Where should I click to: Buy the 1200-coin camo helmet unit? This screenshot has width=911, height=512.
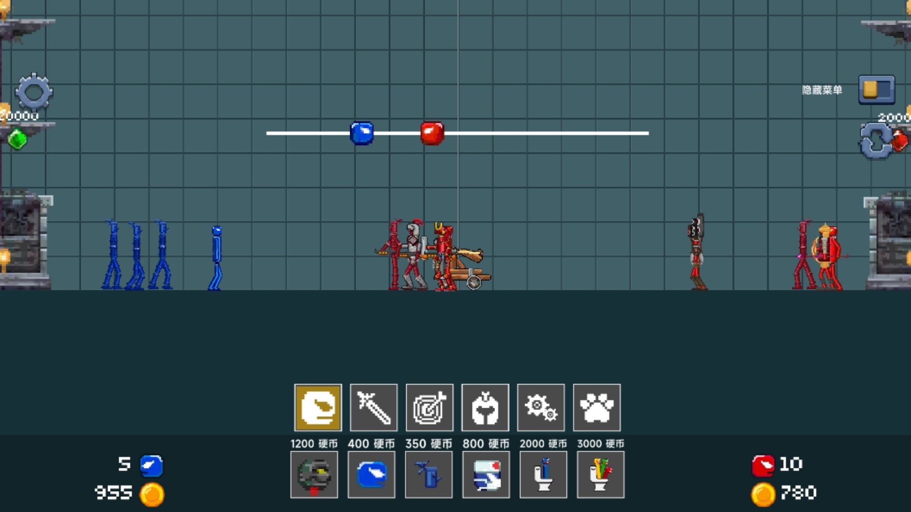[314, 475]
